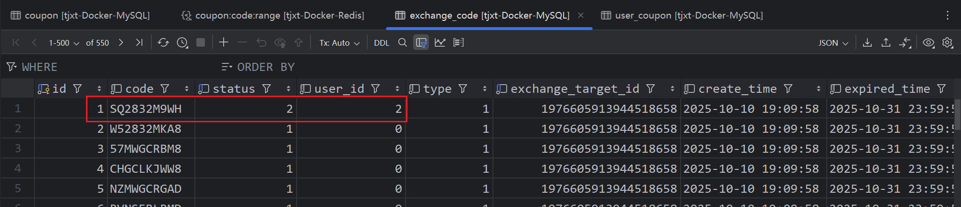Click the import data upload icon

(x=886, y=42)
